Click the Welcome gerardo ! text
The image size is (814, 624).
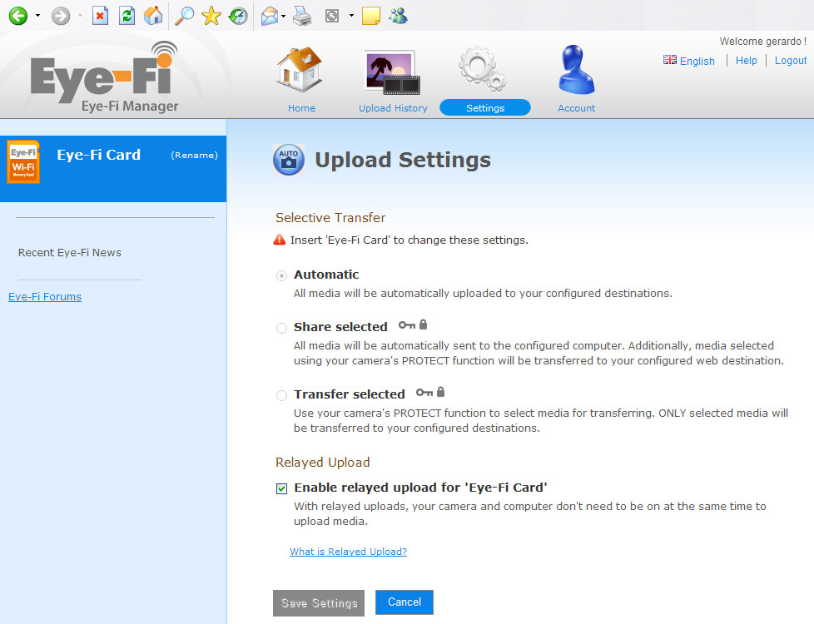coord(763,42)
